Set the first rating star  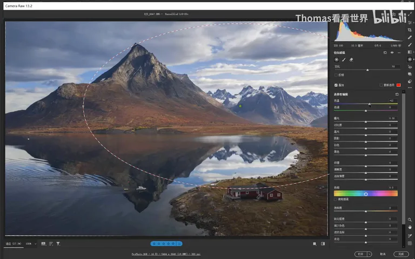tap(154, 244)
